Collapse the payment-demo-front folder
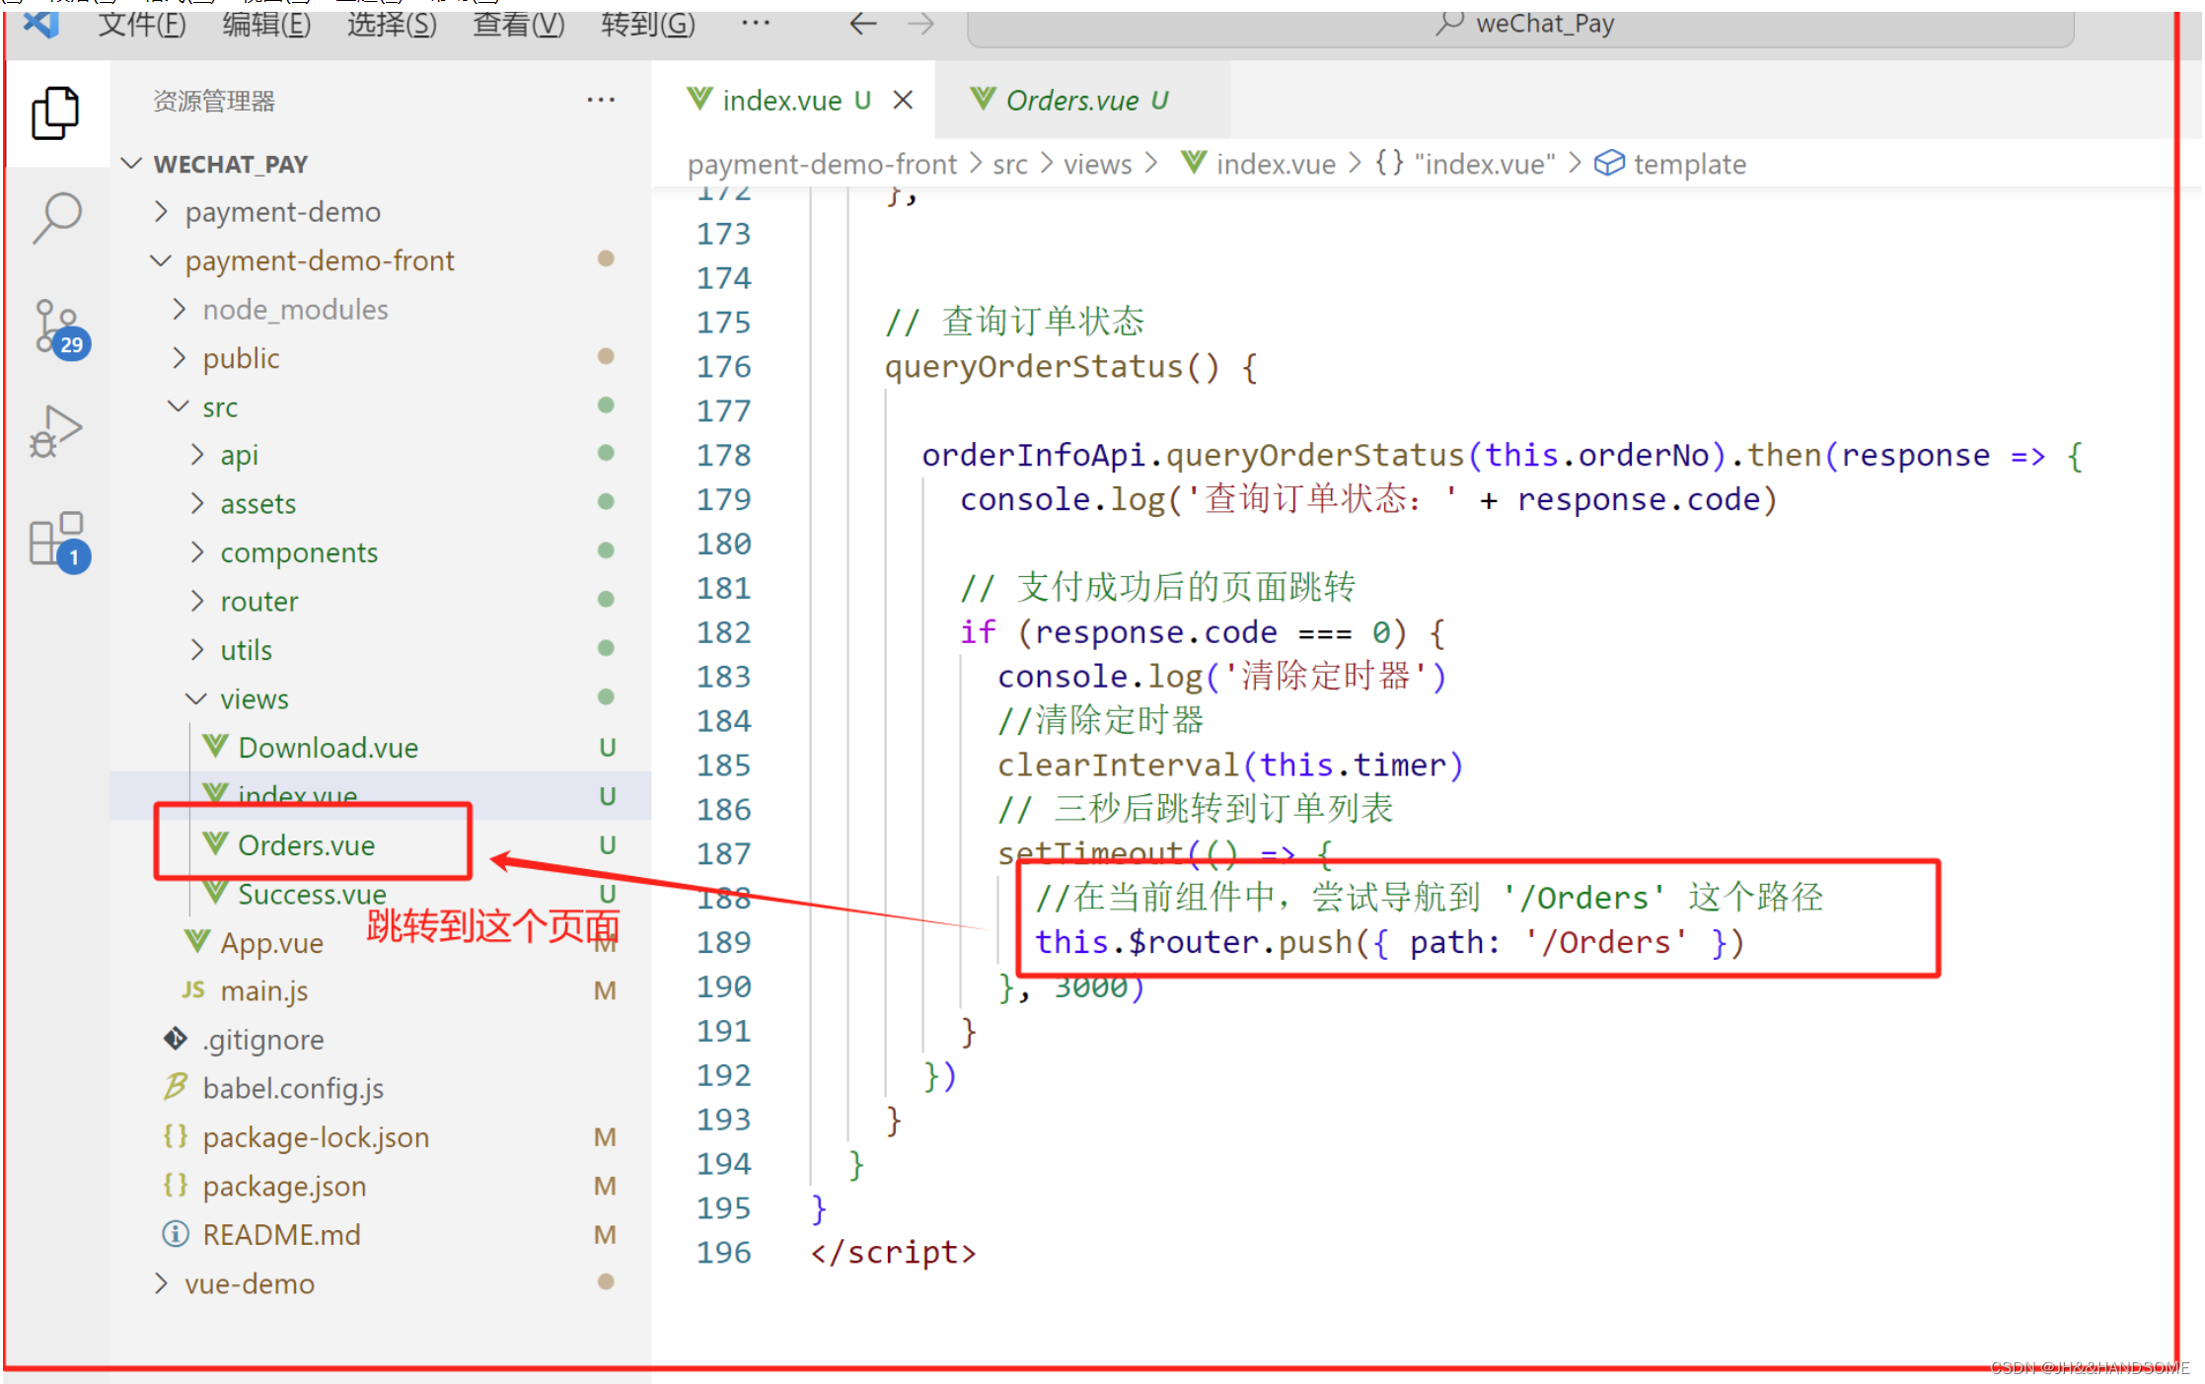Image resolution: width=2205 pixels, height=1384 pixels. click(160, 260)
